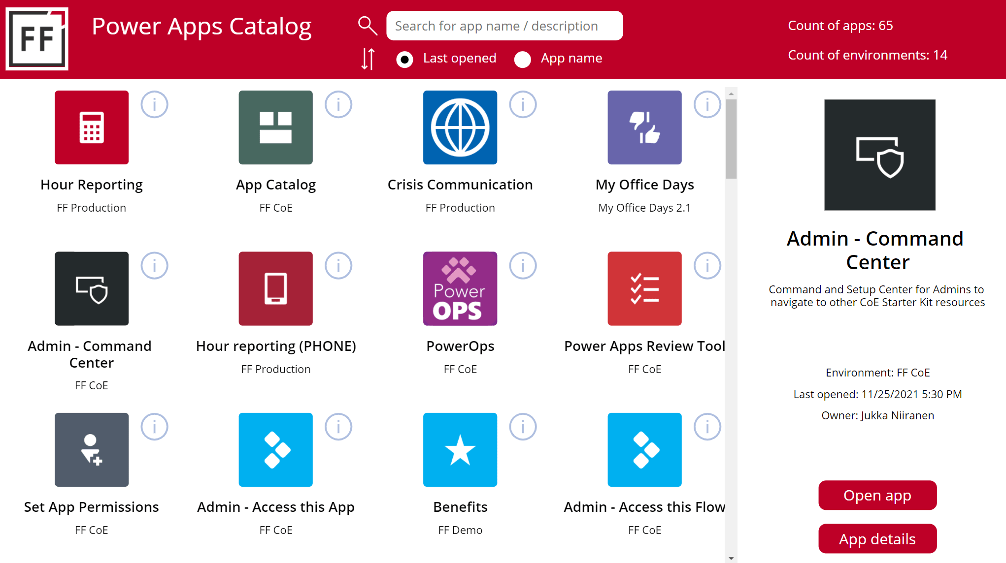Open the Hour Reporting calculator app icon
1006x563 pixels.
click(x=92, y=127)
